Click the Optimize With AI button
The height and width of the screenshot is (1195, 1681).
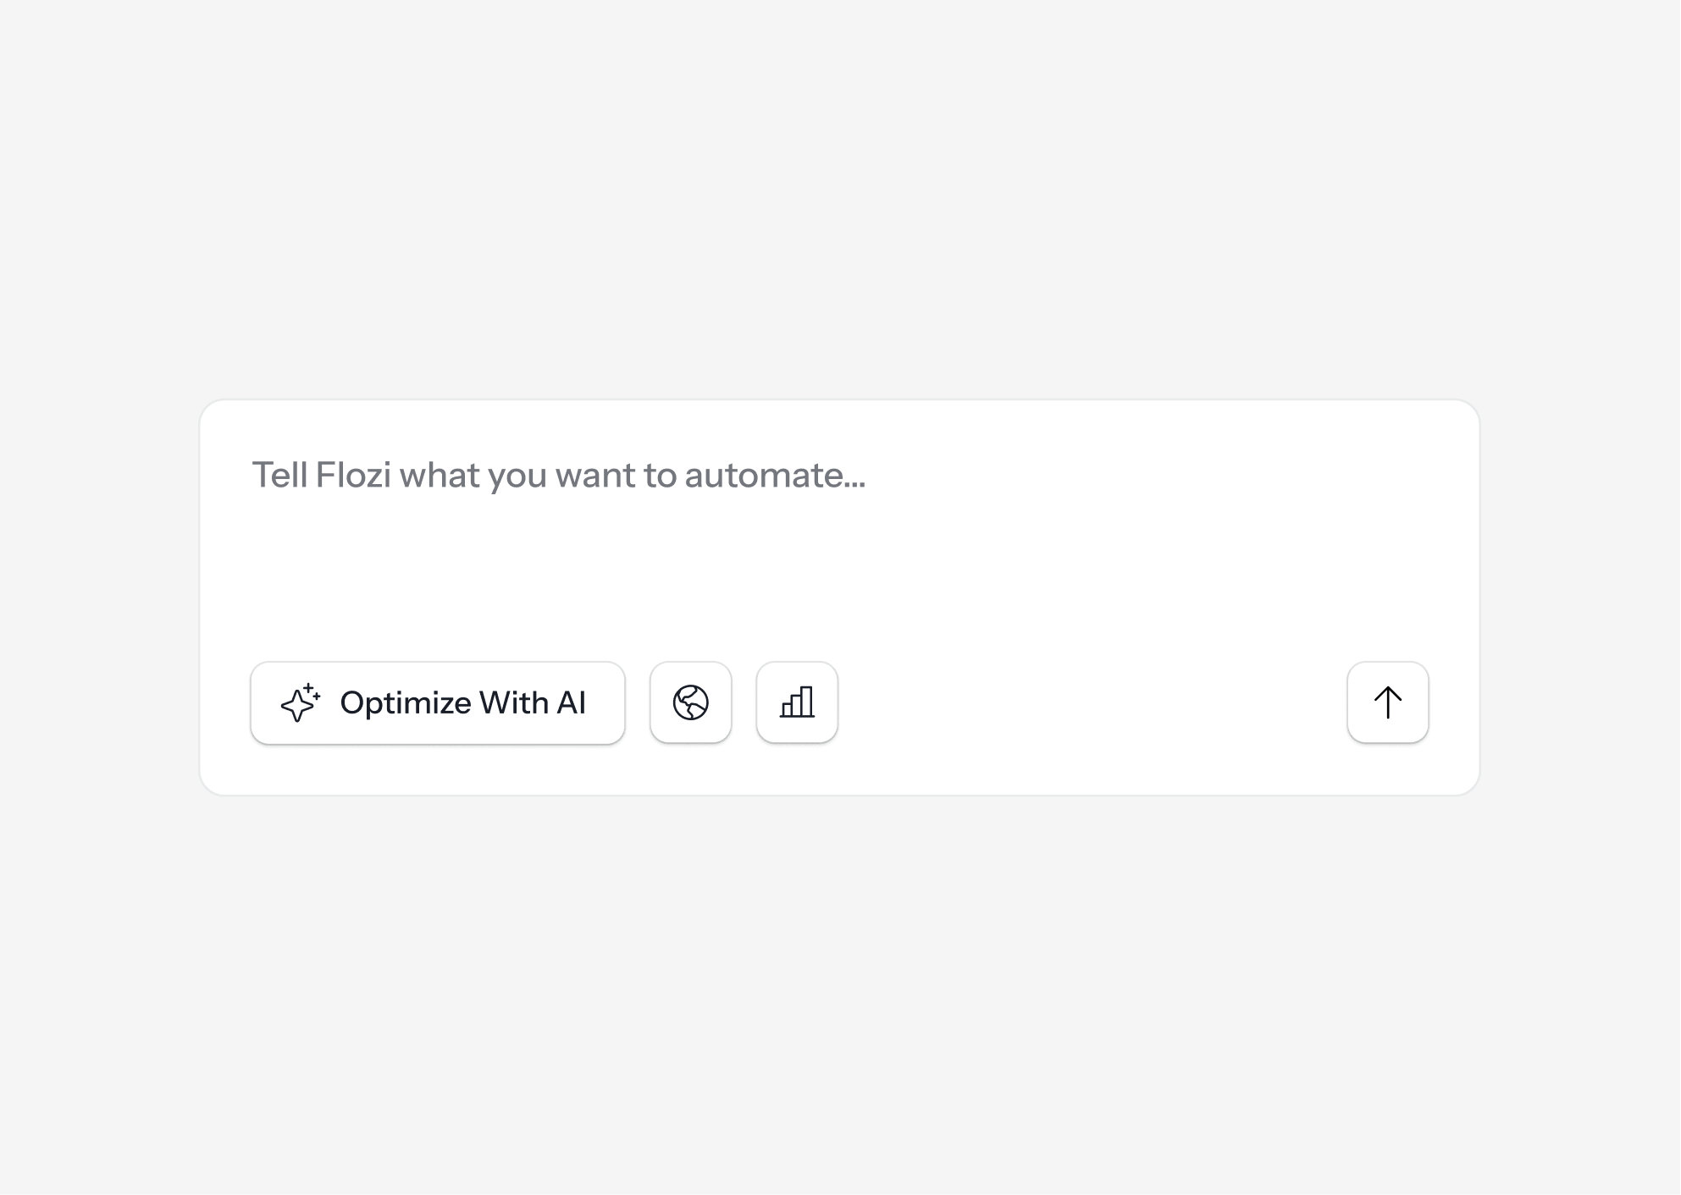point(438,702)
